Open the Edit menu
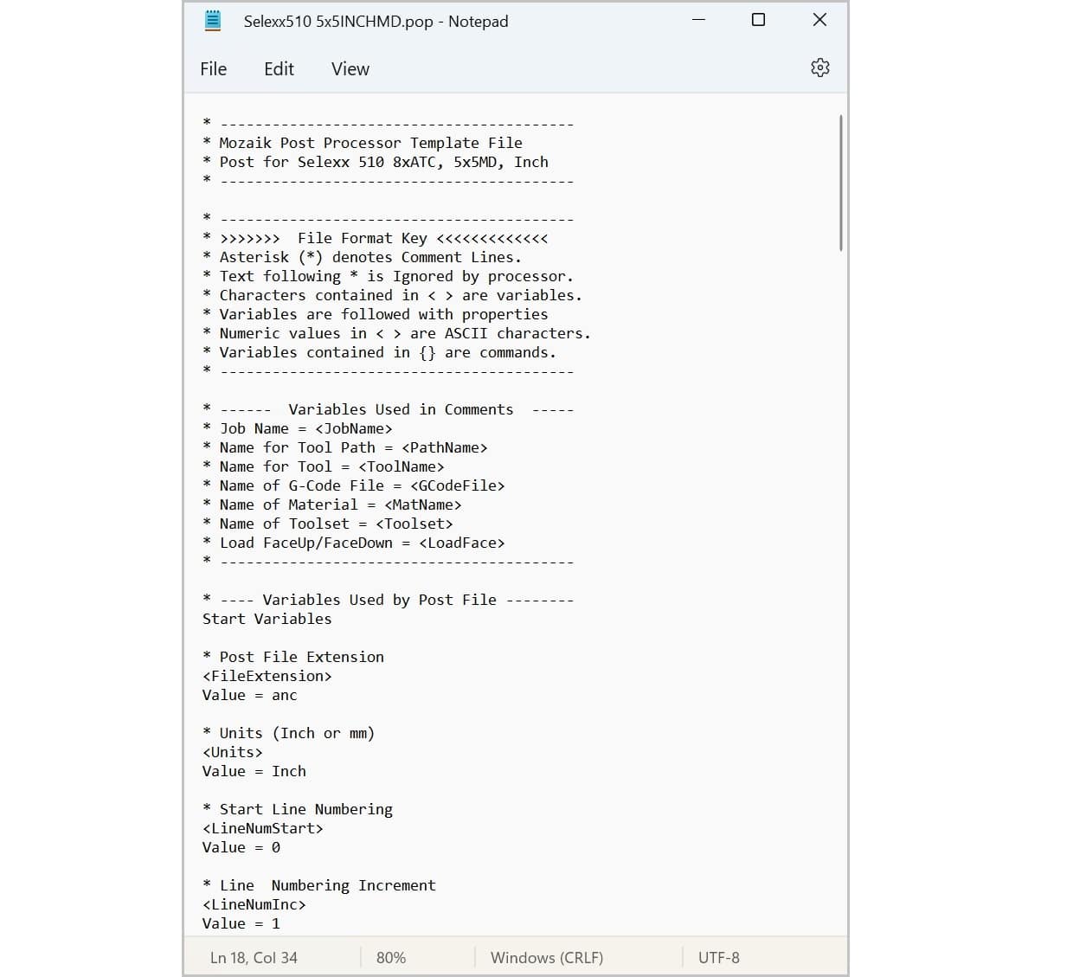1073x977 pixels. click(x=279, y=69)
